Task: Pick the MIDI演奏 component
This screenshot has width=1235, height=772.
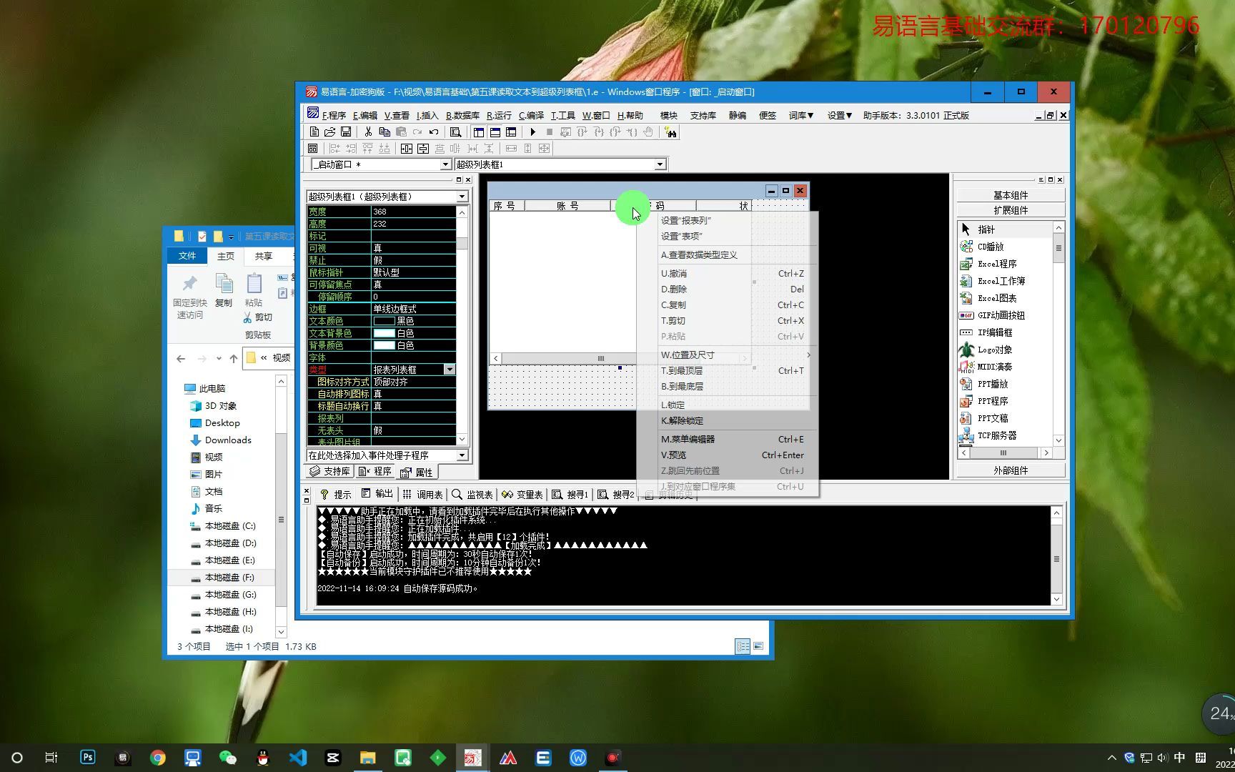Action: pyautogui.click(x=994, y=367)
